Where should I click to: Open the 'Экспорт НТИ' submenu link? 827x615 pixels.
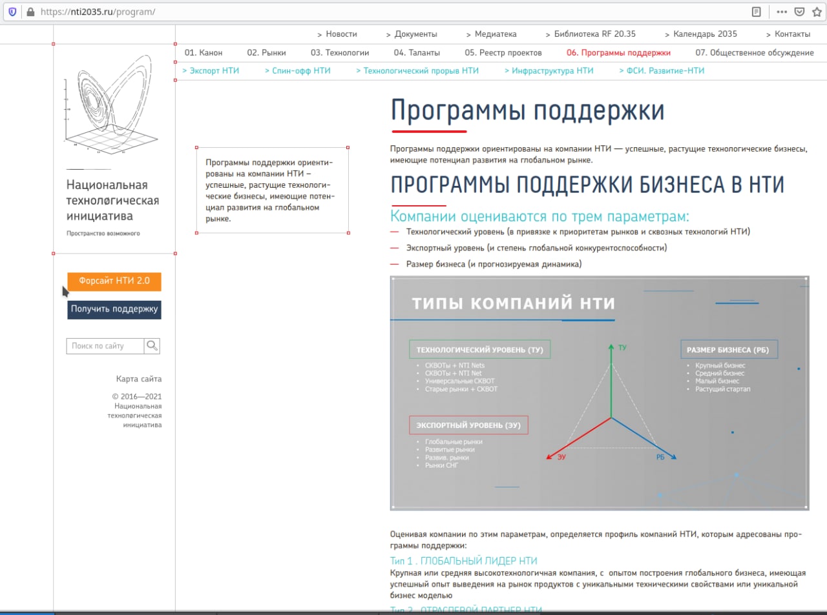[x=214, y=71]
